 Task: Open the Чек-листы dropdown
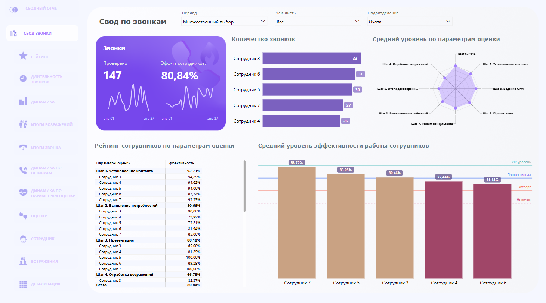(x=318, y=22)
